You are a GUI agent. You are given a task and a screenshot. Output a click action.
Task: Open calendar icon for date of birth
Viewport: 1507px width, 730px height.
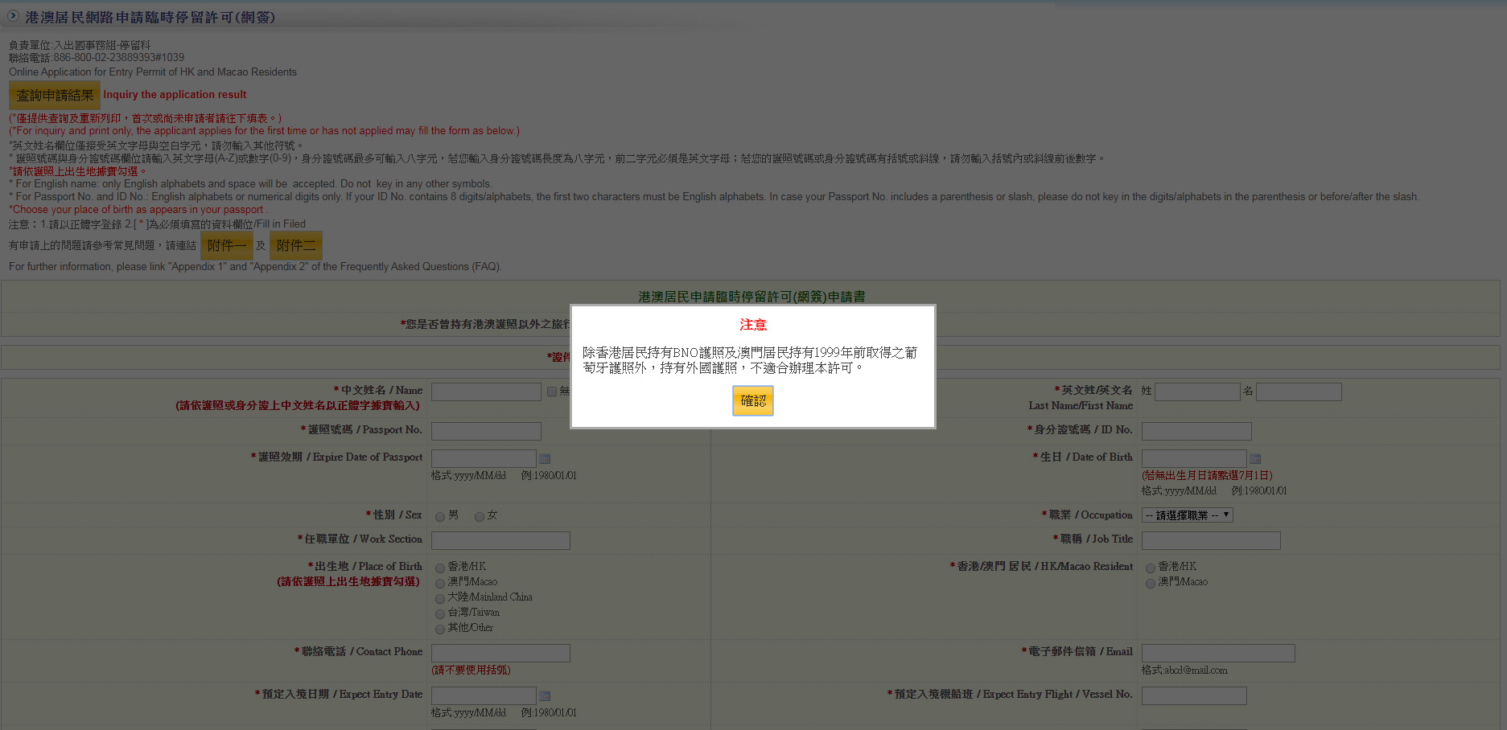click(1255, 459)
